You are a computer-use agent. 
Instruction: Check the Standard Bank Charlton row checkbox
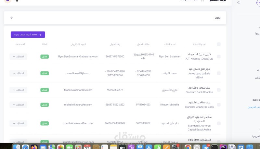(219, 90)
